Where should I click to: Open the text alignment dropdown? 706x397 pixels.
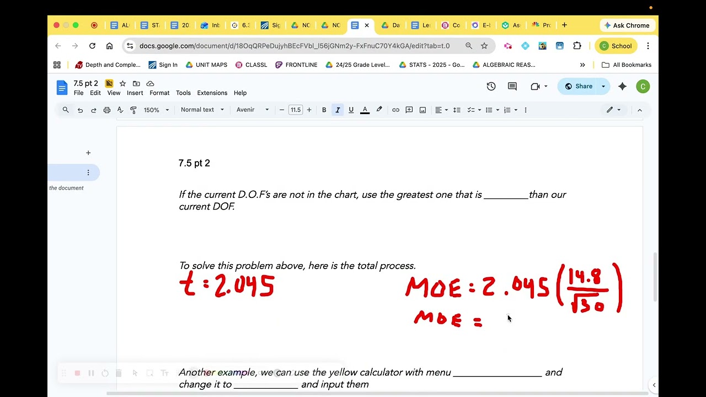(441, 110)
